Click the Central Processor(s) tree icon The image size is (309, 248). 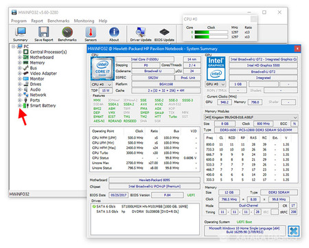pyautogui.click(x=26, y=52)
